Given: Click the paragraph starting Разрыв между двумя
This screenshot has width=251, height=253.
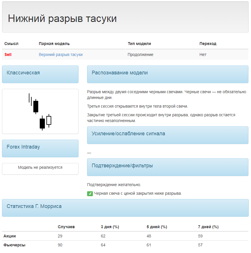Looking at the screenshot, I should (x=166, y=95).
